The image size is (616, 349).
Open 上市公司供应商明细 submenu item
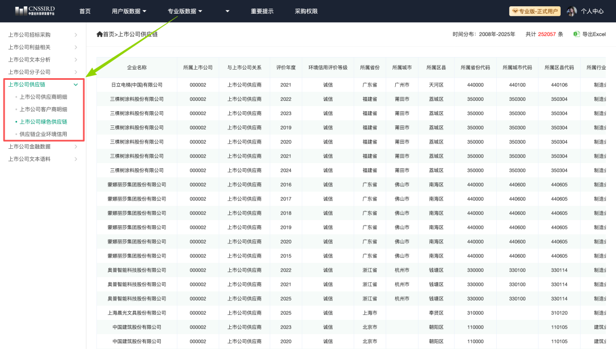(x=43, y=97)
